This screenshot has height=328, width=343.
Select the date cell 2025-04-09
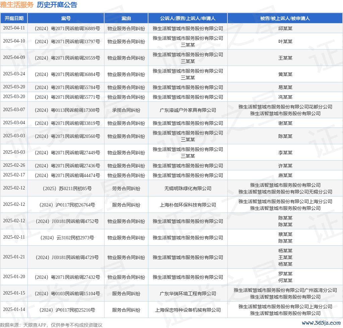click(14, 58)
